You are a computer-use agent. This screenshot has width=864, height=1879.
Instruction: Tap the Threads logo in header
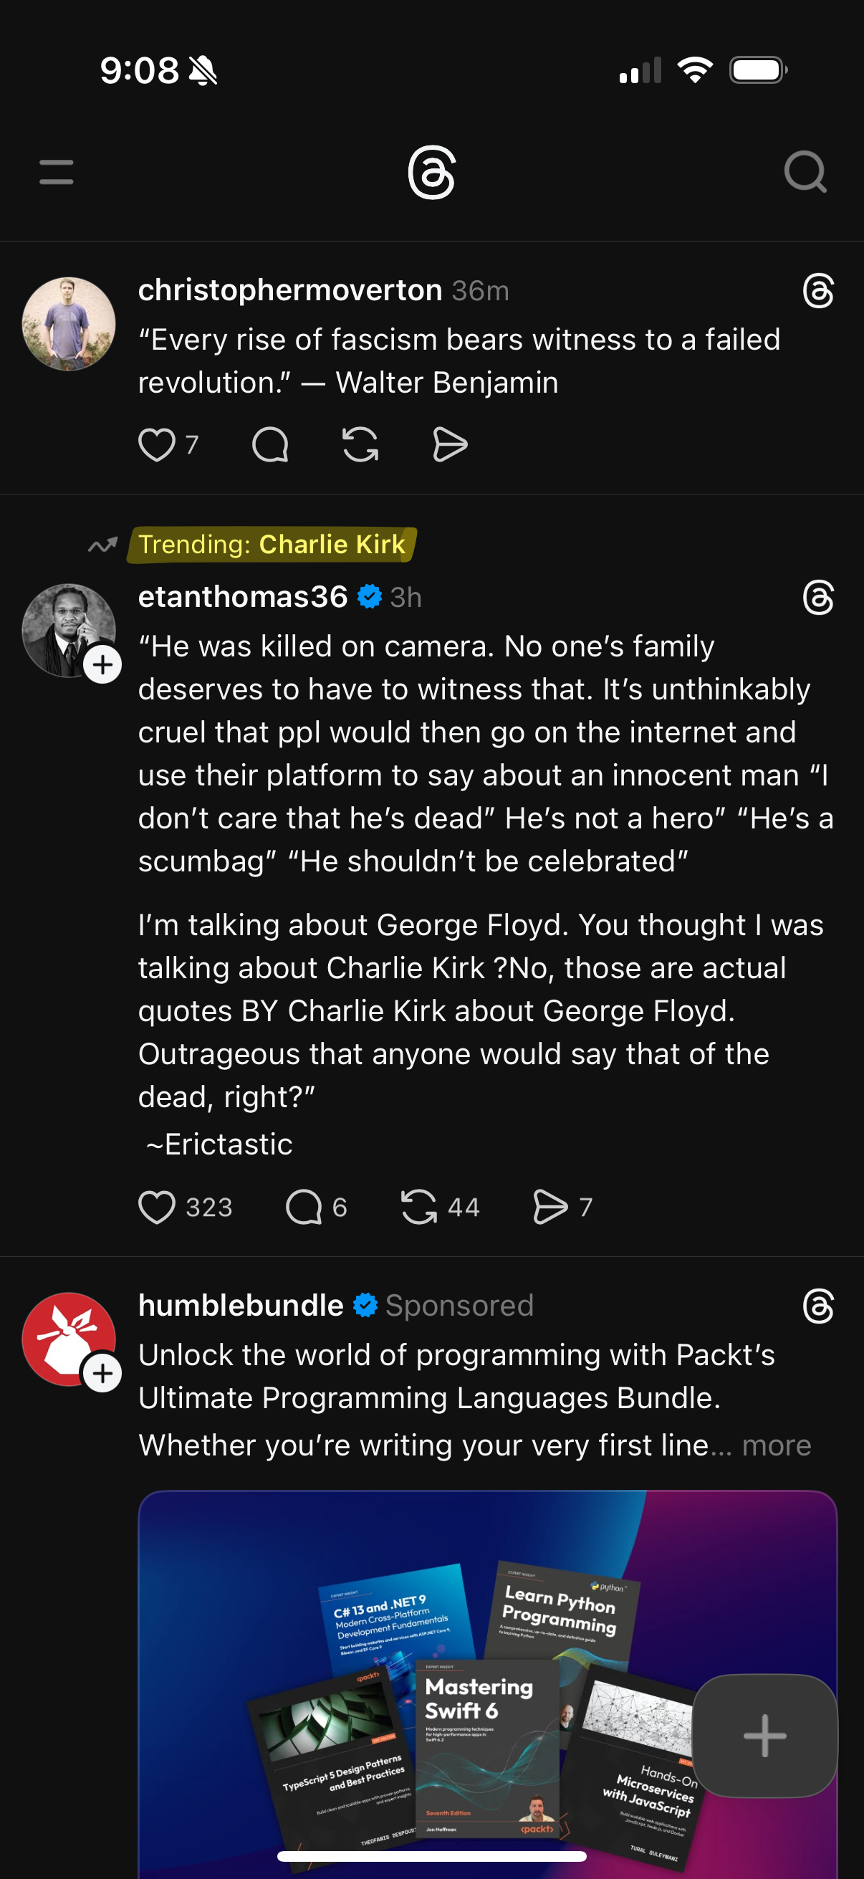point(431,172)
